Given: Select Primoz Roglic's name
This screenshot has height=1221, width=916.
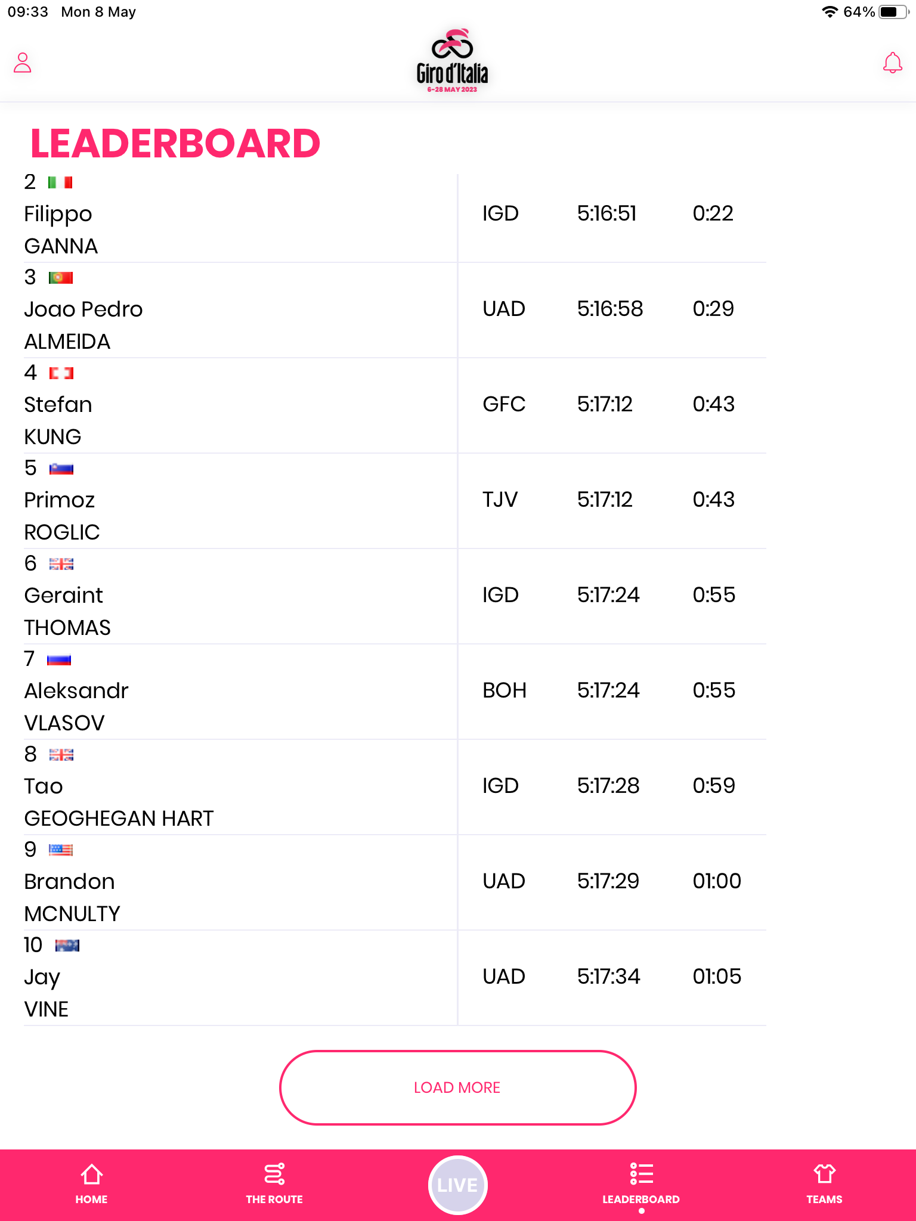Looking at the screenshot, I should pyautogui.click(x=62, y=516).
